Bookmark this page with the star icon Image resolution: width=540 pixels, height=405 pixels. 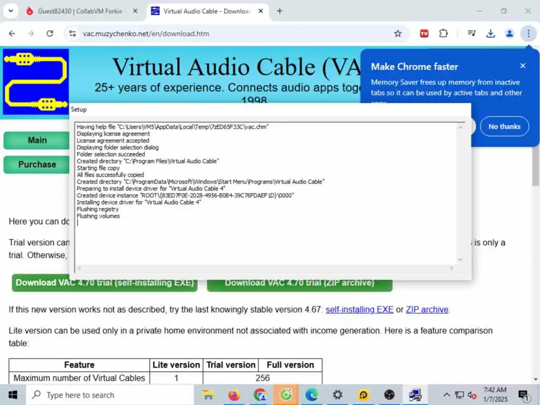tap(398, 33)
